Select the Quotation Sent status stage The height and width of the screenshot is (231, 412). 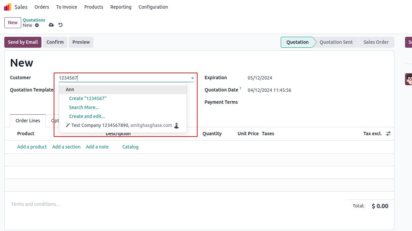click(336, 42)
